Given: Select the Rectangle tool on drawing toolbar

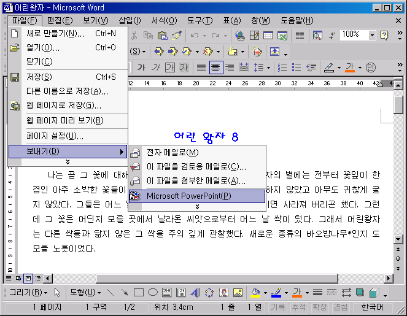Looking at the screenshot, I should click(x=139, y=293).
